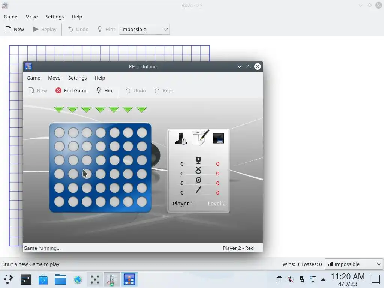Click the bottom-left hole of the board
The image size is (384, 288).
coord(59,202)
